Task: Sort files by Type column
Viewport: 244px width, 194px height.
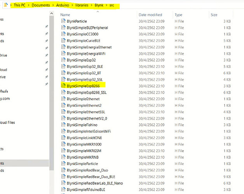Action: pyautogui.click(x=178, y=15)
